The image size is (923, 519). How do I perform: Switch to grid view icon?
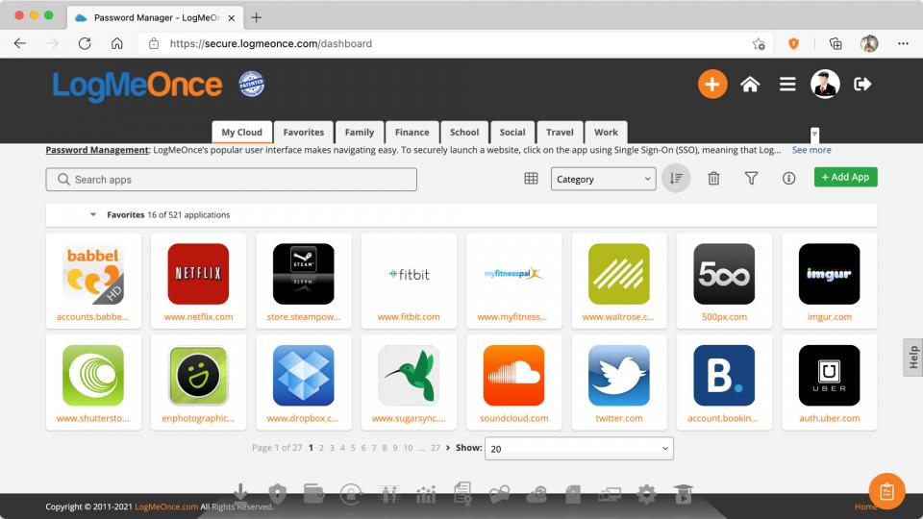click(x=531, y=179)
